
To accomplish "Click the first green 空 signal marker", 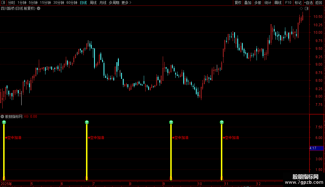I will (x=4, y=122).
